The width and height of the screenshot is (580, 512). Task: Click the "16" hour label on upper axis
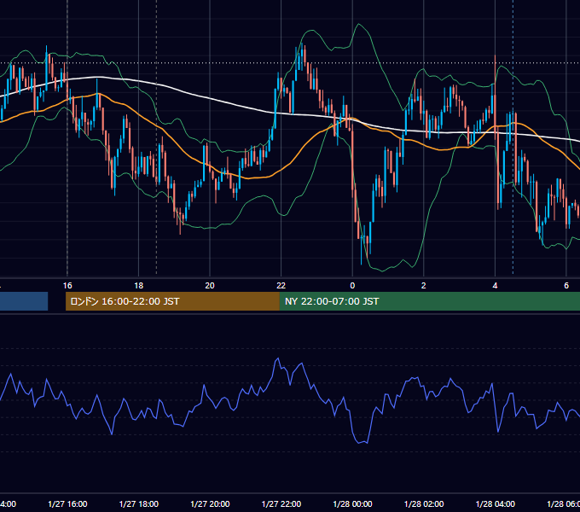coord(67,286)
